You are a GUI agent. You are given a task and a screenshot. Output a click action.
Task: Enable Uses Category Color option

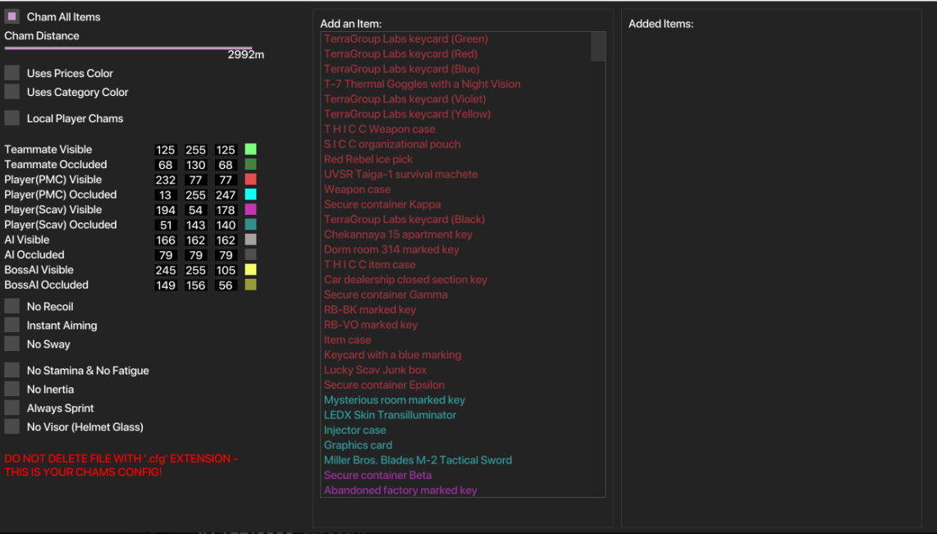coord(12,92)
